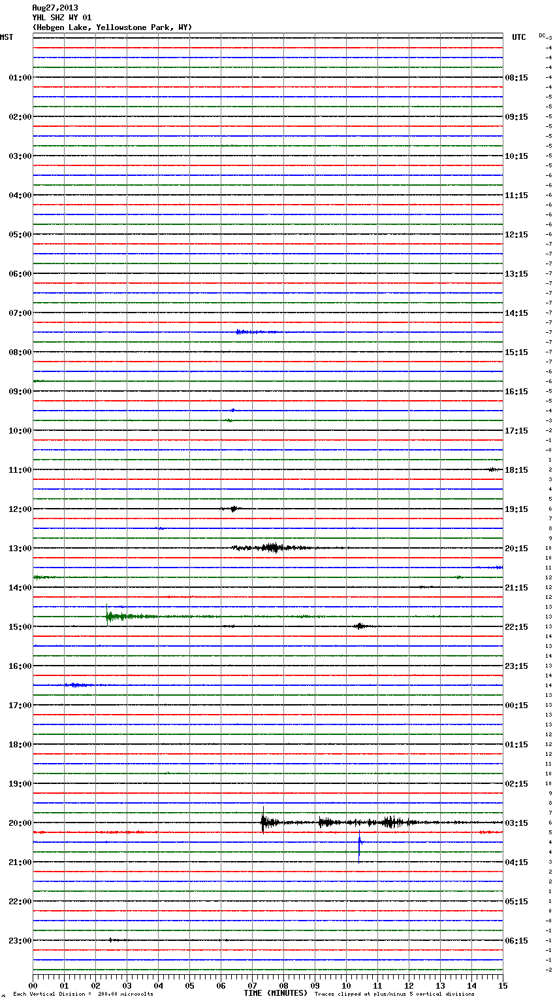Select the 19:00 MST hour label
This screenshot has width=555, height=1003.
pyautogui.click(x=20, y=783)
